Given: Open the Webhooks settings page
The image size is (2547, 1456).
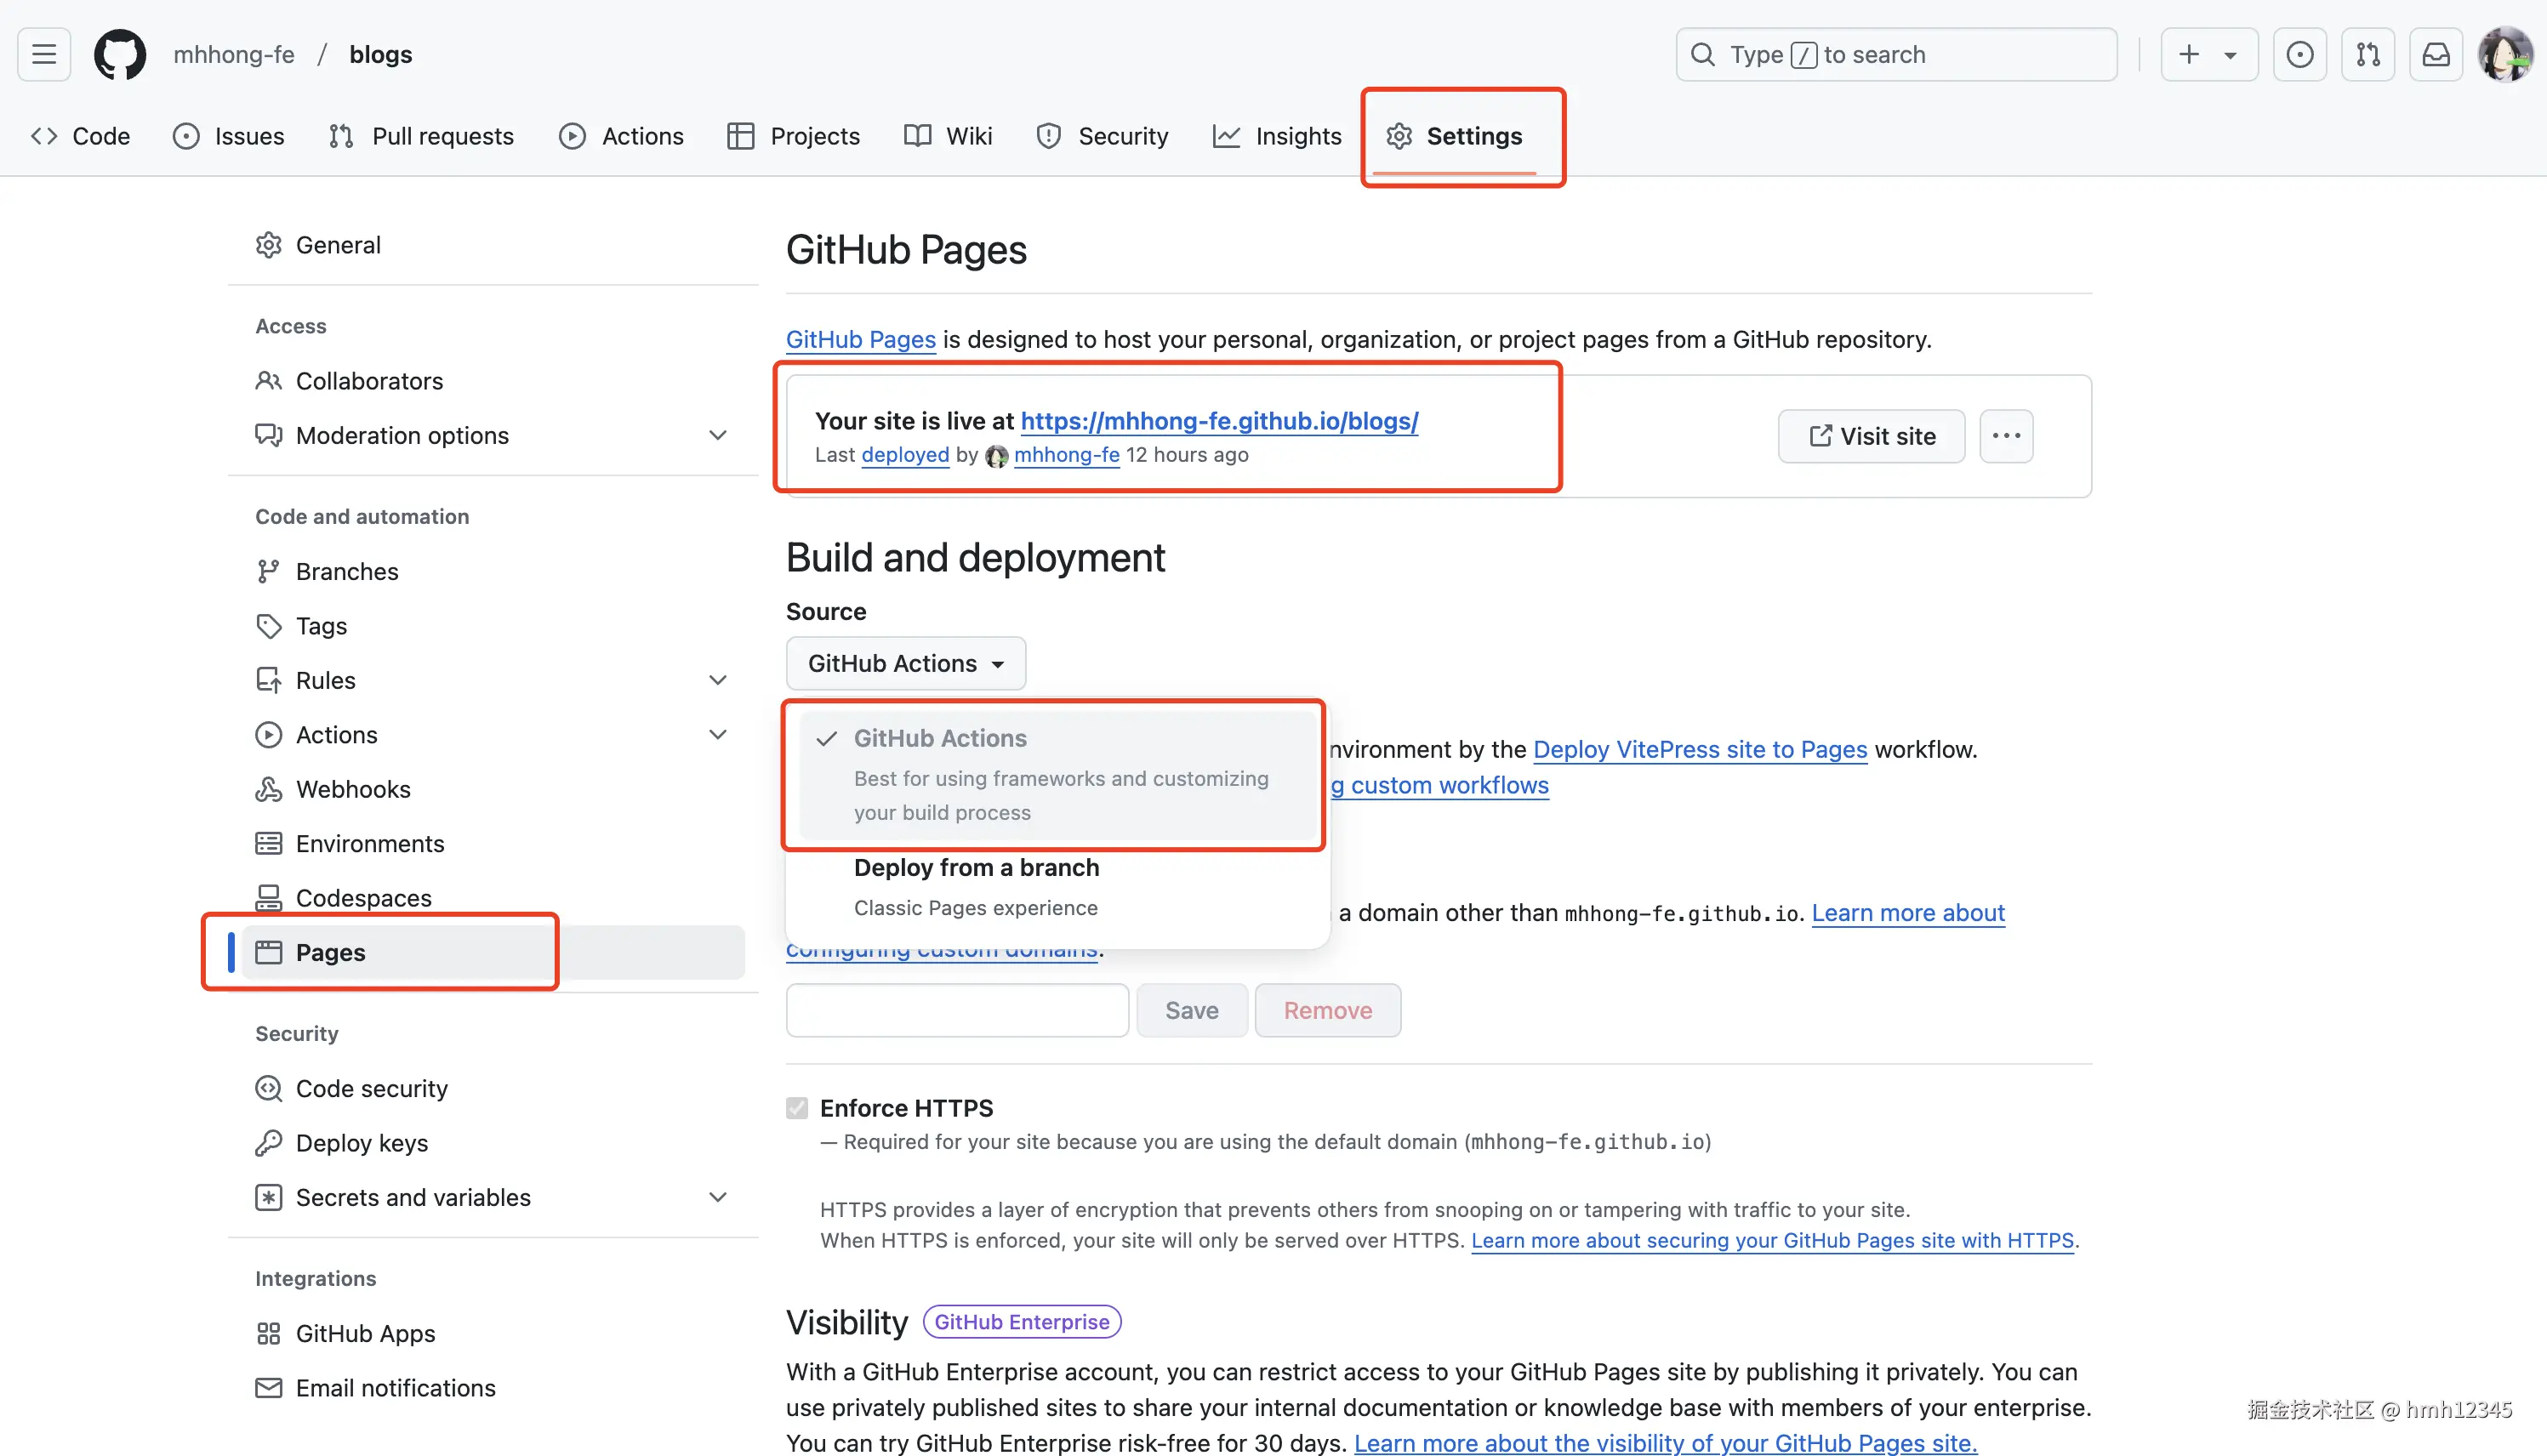Looking at the screenshot, I should 353,789.
